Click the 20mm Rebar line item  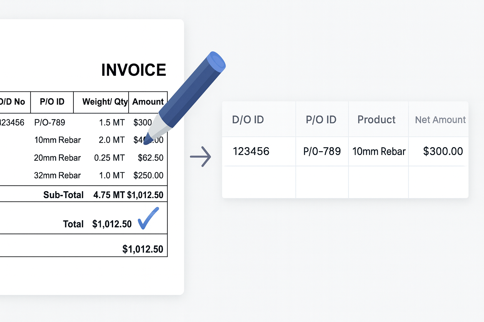pos(57,158)
